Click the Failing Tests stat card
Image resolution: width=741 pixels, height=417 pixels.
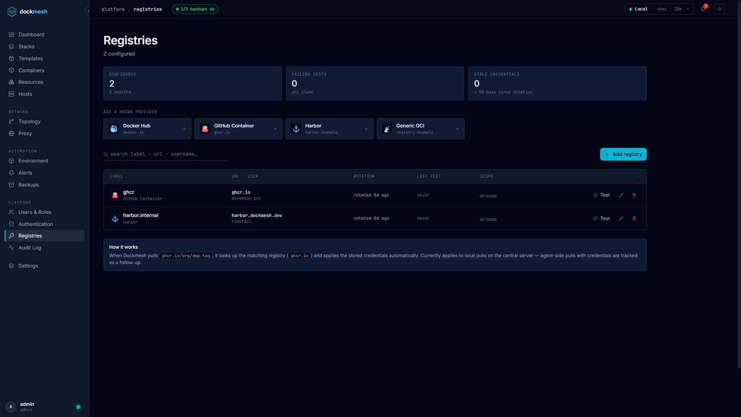[375, 83]
